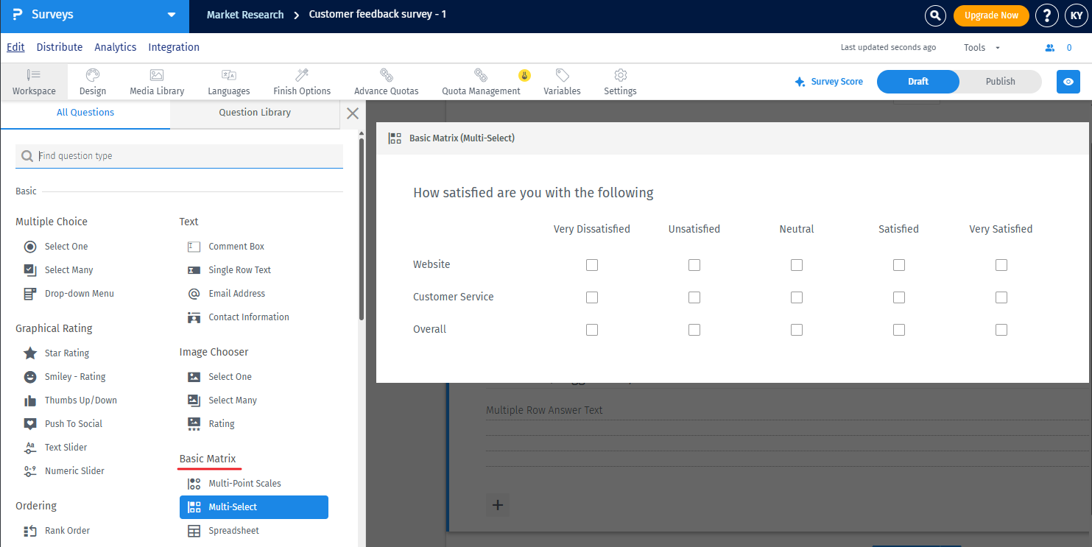The image size is (1092, 547).
Task: Click the blue preview eye icon
Action: [x=1068, y=82]
